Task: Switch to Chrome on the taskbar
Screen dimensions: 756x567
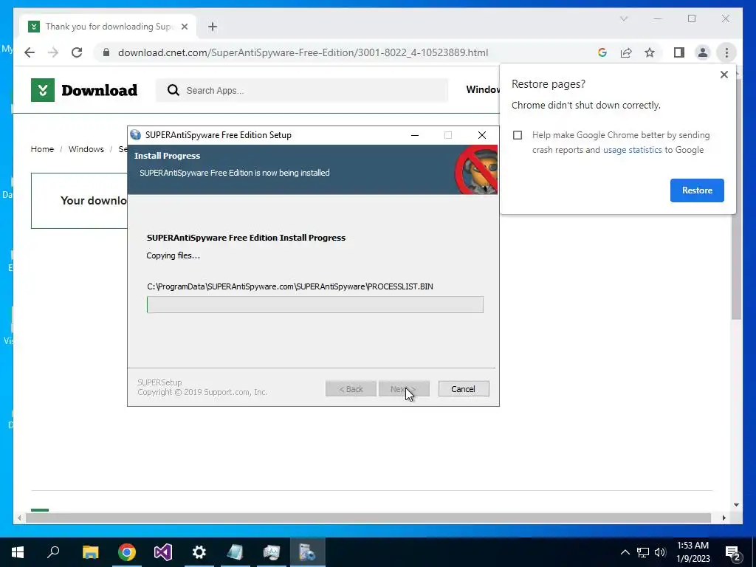Action: (127, 552)
